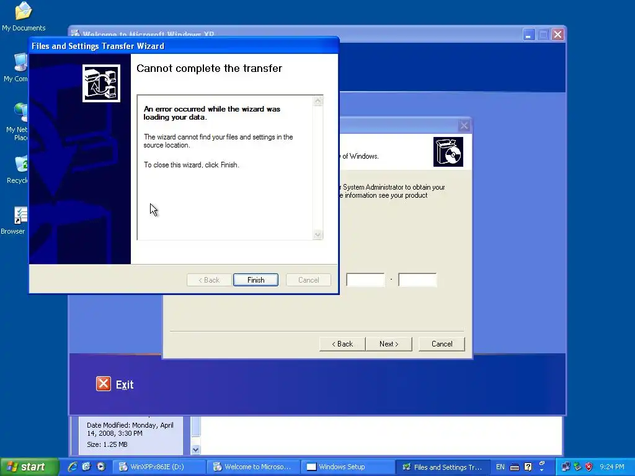
Task: Select the My Network Places desktop icon
Action: point(17,122)
